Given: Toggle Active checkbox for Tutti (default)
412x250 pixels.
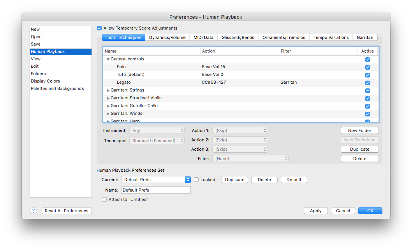Looking at the screenshot, I should coord(368,75).
